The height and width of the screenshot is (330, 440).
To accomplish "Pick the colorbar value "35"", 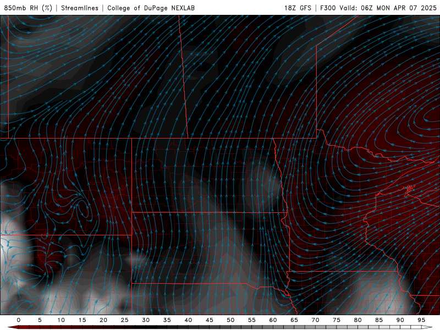I will pos(167,320).
